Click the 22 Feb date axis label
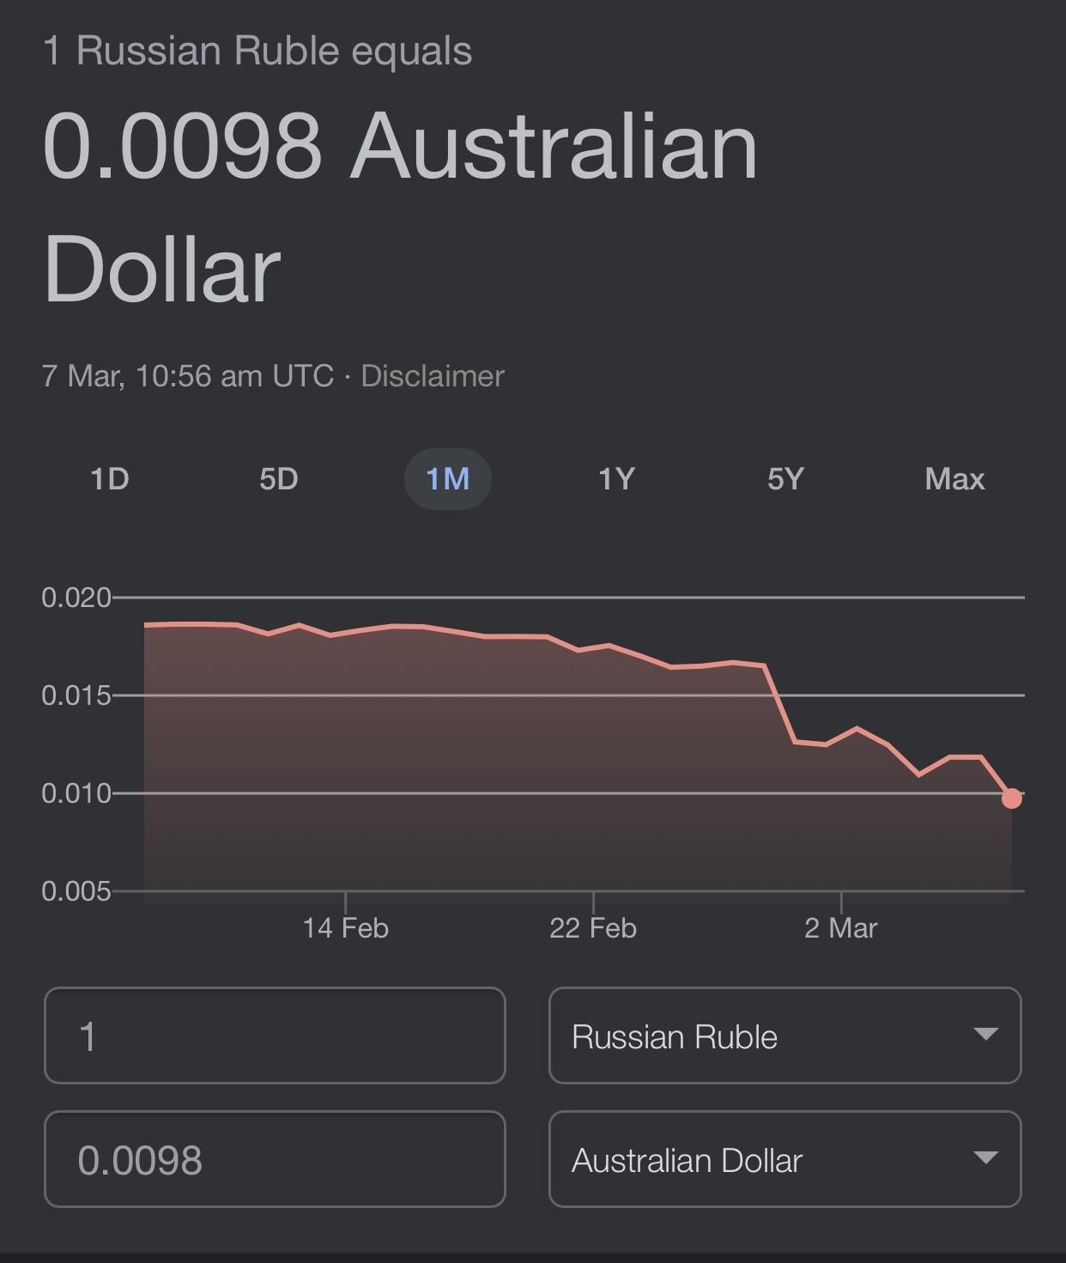1066x1263 pixels. (x=593, y=928)
